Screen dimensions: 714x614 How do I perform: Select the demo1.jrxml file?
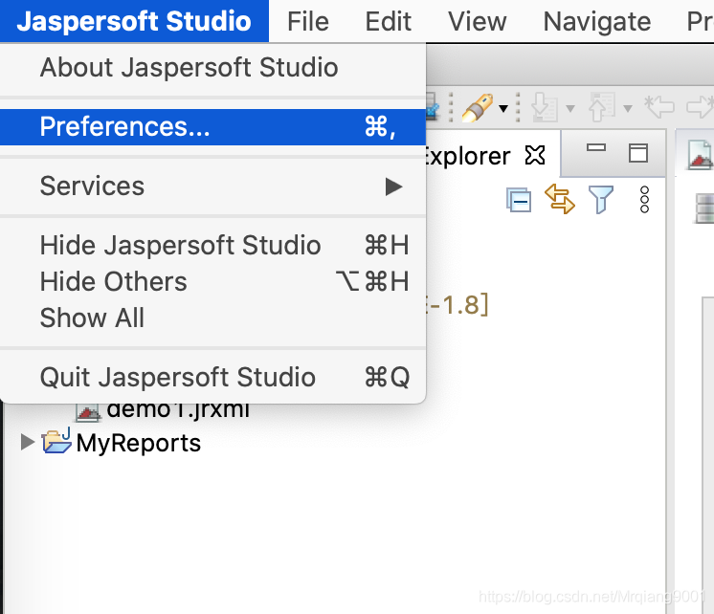(178, 410)
